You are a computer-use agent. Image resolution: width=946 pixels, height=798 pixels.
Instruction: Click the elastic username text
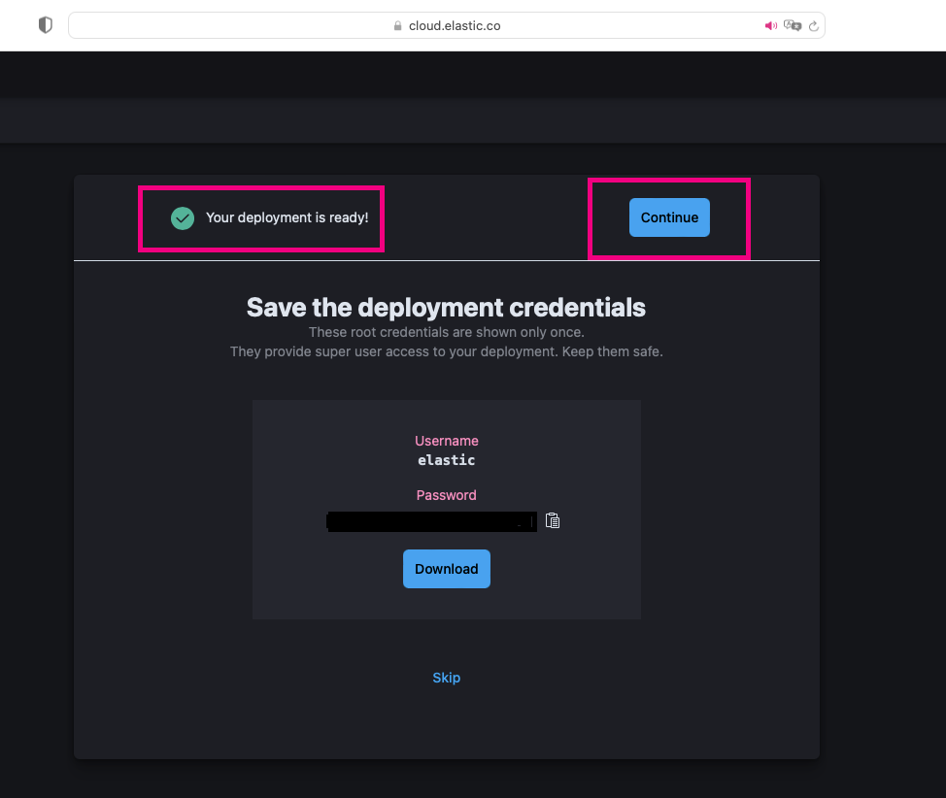point(446,459)
